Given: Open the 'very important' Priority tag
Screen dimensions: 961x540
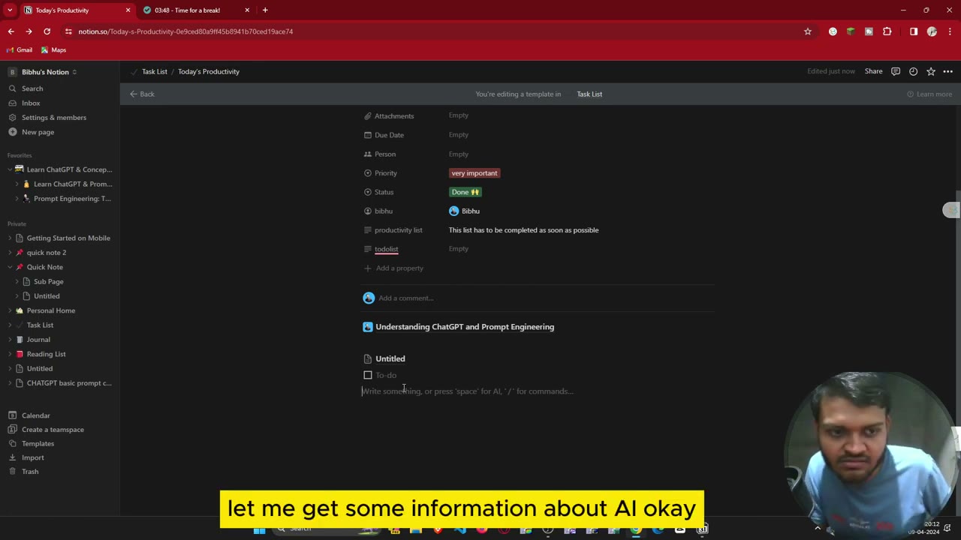Looking at the screenshot, I should click(474, 173).
